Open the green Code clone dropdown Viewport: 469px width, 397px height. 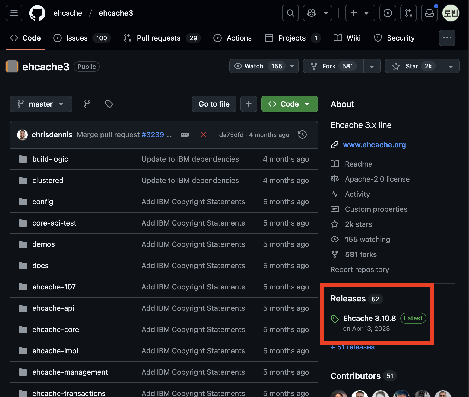[x=290, y=104]
